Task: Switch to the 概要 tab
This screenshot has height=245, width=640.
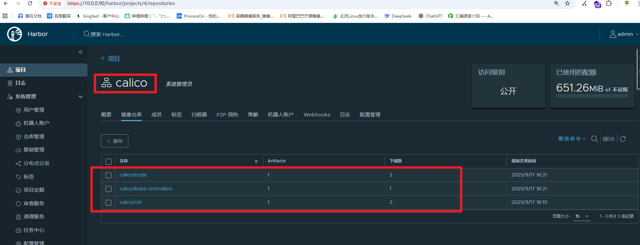Action: (x=106, y=115)
